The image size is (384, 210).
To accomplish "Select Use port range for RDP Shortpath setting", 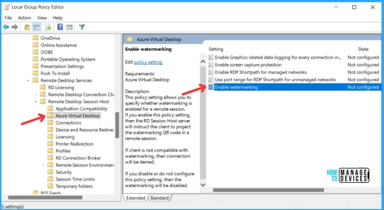I will coord(275,80).
